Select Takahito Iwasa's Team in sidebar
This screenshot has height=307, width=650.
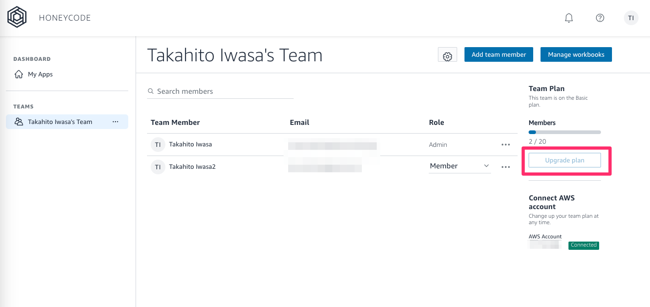pos(60,122)
